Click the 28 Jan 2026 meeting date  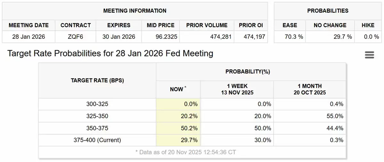click(29, 37)
